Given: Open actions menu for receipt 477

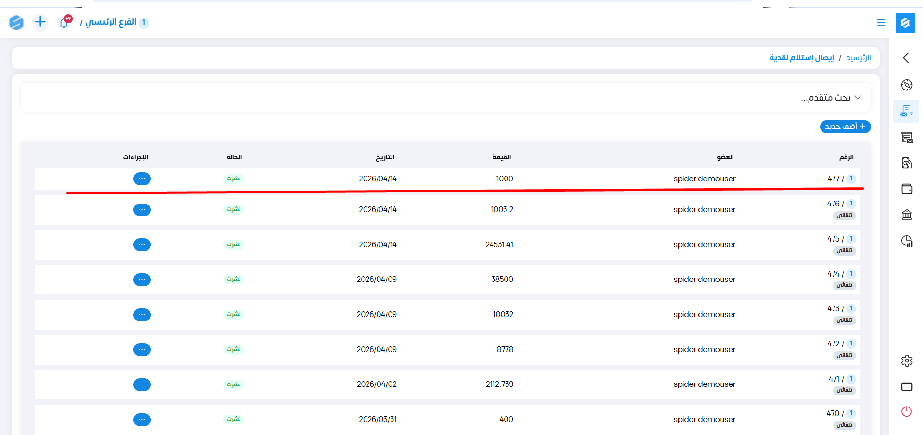Looking at the screenshot, I should tap(142, 179).
